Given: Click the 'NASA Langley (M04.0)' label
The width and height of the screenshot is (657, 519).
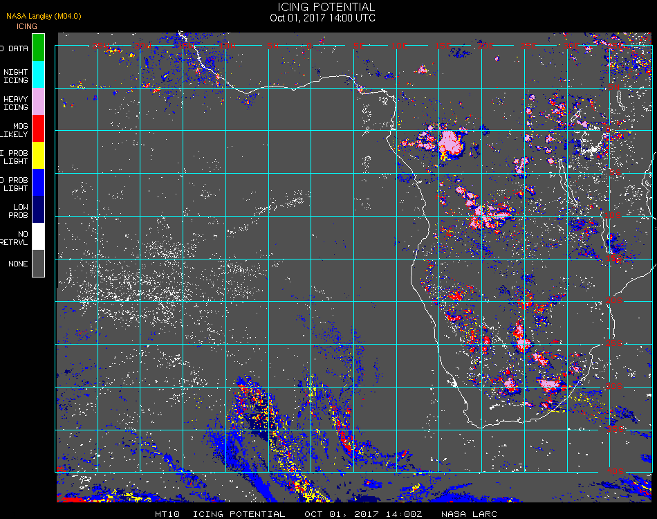Looking at the screenshot, I should [x=44, y=16].
